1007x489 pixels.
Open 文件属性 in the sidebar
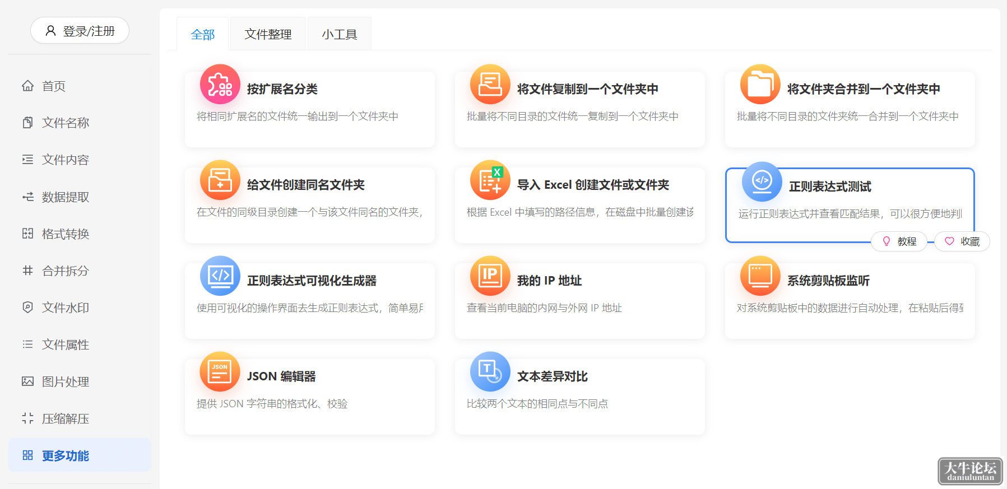point(80,344)
